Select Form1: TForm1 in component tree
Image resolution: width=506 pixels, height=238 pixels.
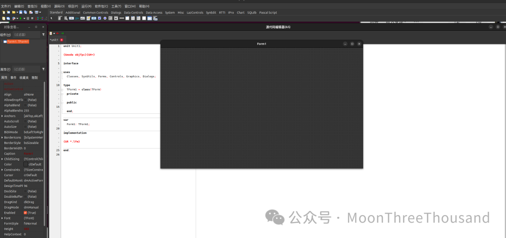(18, 42)
